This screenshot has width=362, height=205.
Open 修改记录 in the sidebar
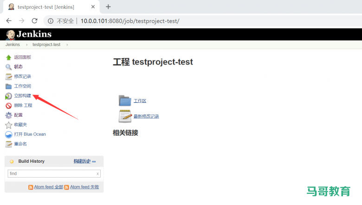point(22,76)
